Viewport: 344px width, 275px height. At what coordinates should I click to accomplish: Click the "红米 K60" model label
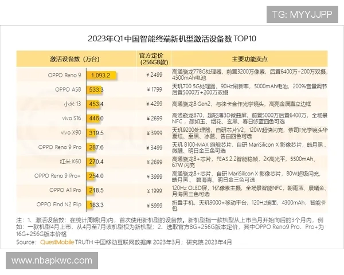pos(71,162)
